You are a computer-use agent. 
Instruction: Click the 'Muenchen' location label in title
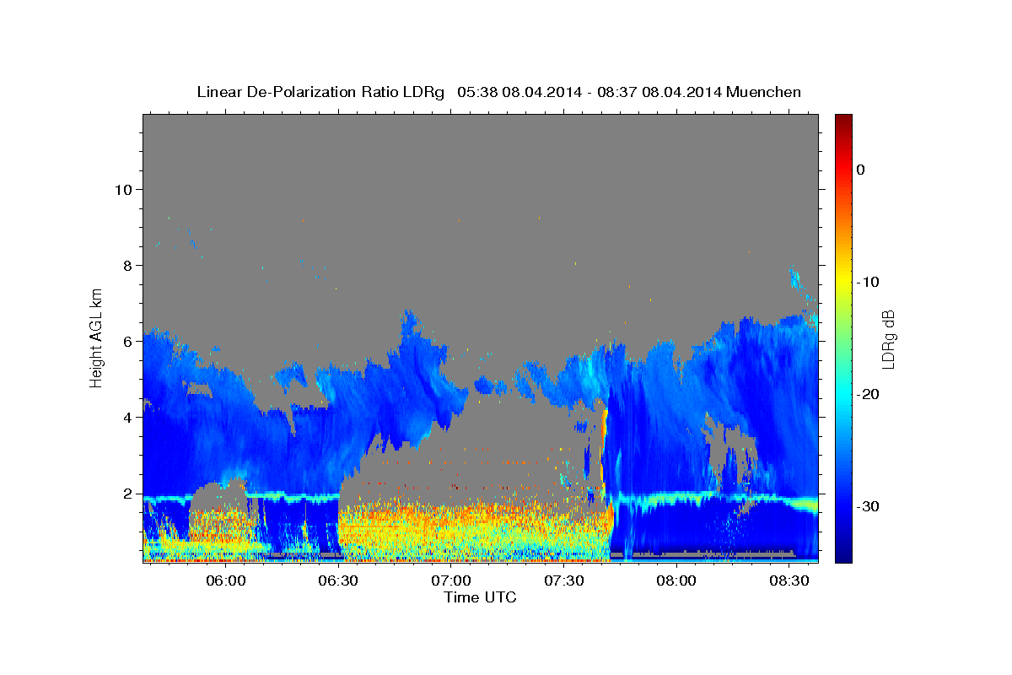point(764,92)
